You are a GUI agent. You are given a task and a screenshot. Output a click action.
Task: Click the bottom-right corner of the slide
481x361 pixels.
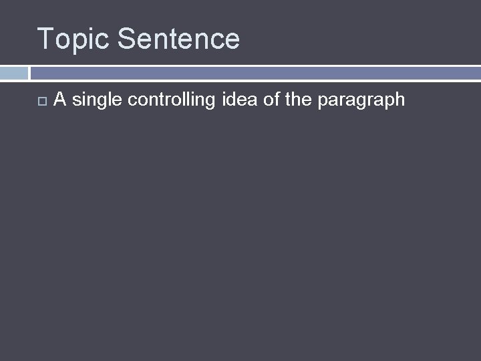[476, 356]
